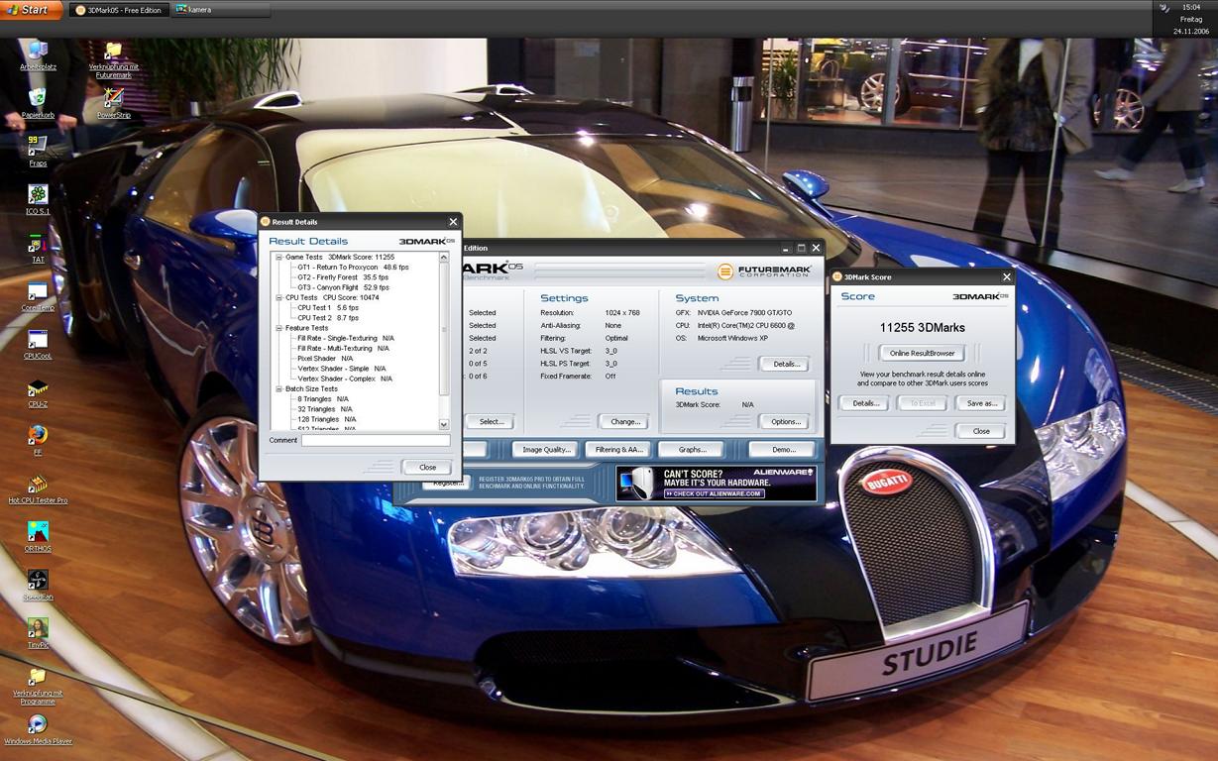Collapse the Game Tests tree node
Viewport: 1218px width, 761px height.
pos(278,257)
